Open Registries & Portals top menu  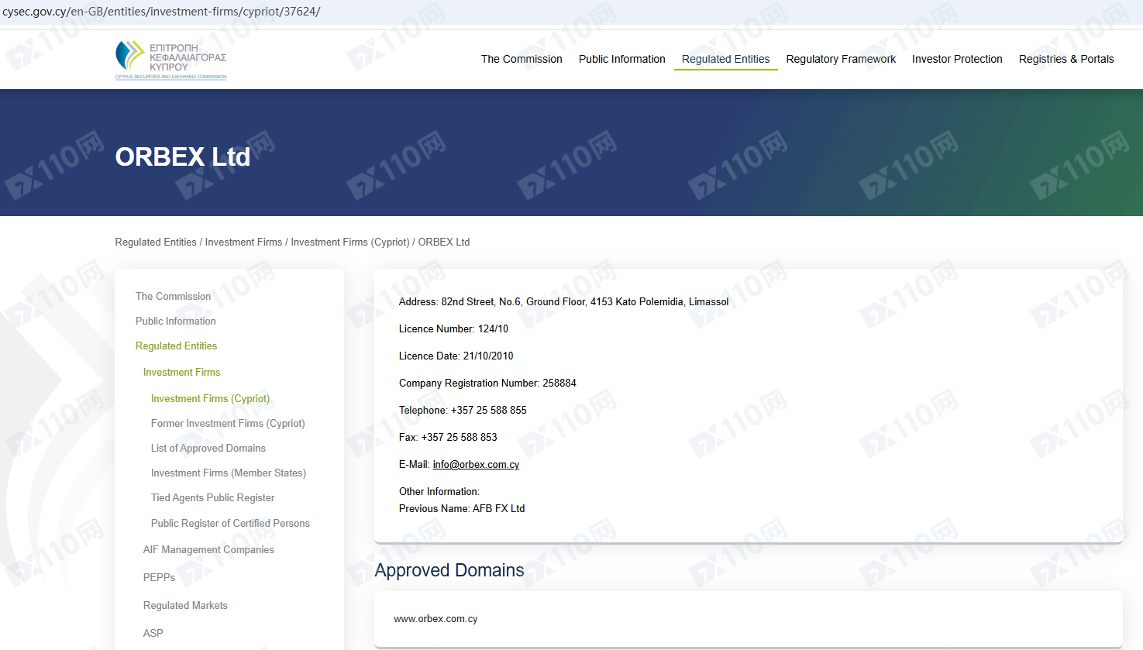point(1066,59)
